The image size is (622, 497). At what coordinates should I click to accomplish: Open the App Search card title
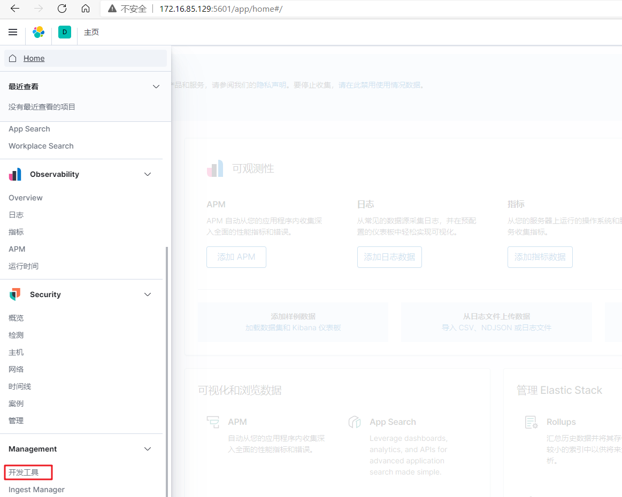(393, 422)
